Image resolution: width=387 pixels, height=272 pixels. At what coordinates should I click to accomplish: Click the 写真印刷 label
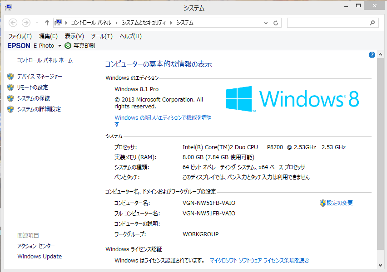[84, 46]
